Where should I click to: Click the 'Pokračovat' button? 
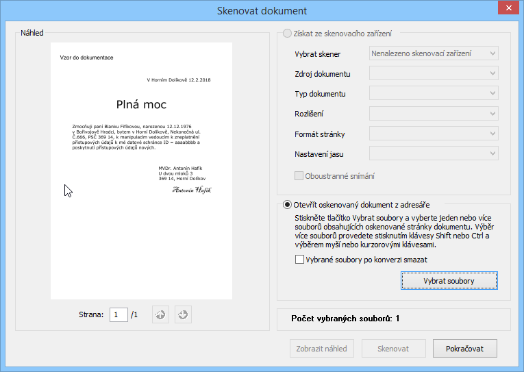click(x=464, y=349)
